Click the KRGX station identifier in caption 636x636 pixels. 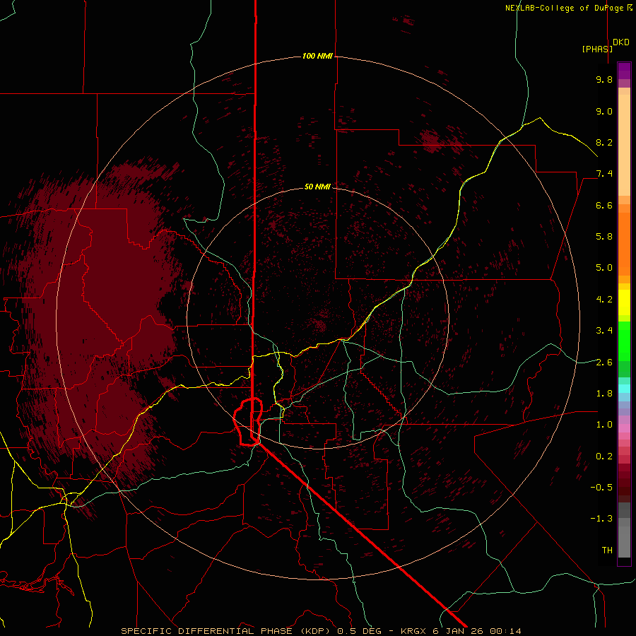click(413, 631)
